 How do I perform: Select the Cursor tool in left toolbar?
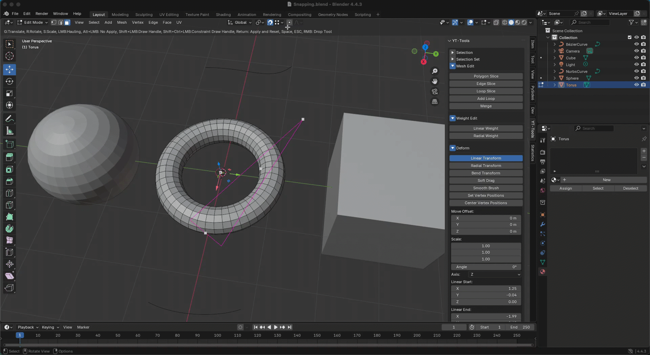click(9, 56)
